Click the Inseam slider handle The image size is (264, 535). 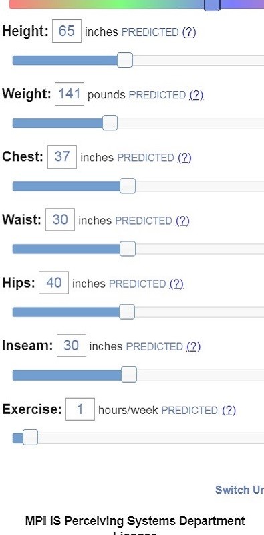click(x=129, y=374)
